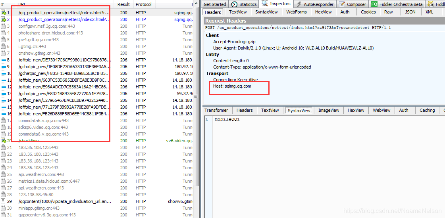Select 123.138.58.45:80 session row
445x218 pixels.
pyautogui.click(x=96, y=195)
